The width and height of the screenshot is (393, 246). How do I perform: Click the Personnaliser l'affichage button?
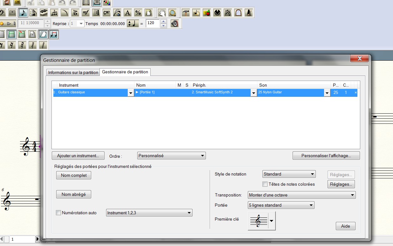click(326, 156)
